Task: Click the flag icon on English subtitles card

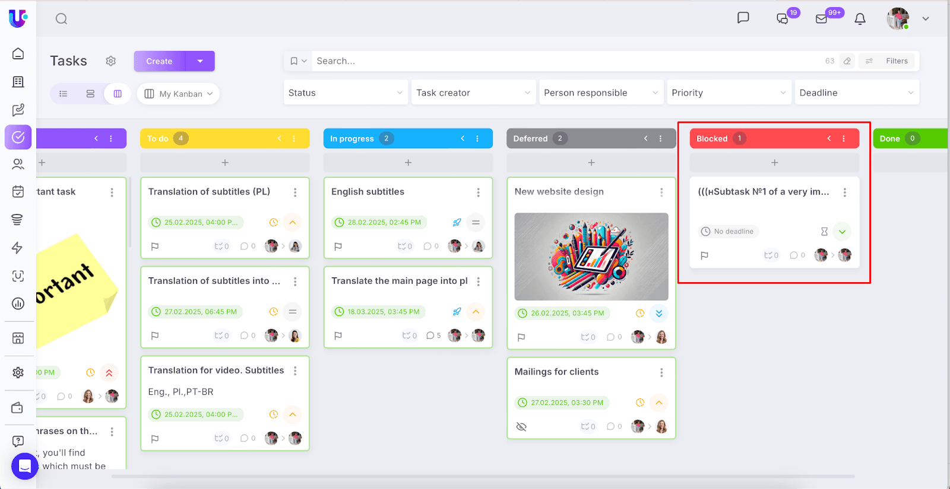Action: click(338, 247)
